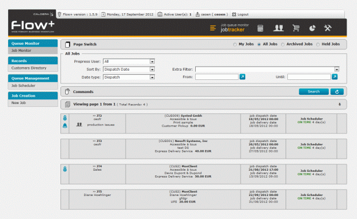This screenshot has height=219, width=357.
Task: Click the production issues people icon
Action: (79, 125)
